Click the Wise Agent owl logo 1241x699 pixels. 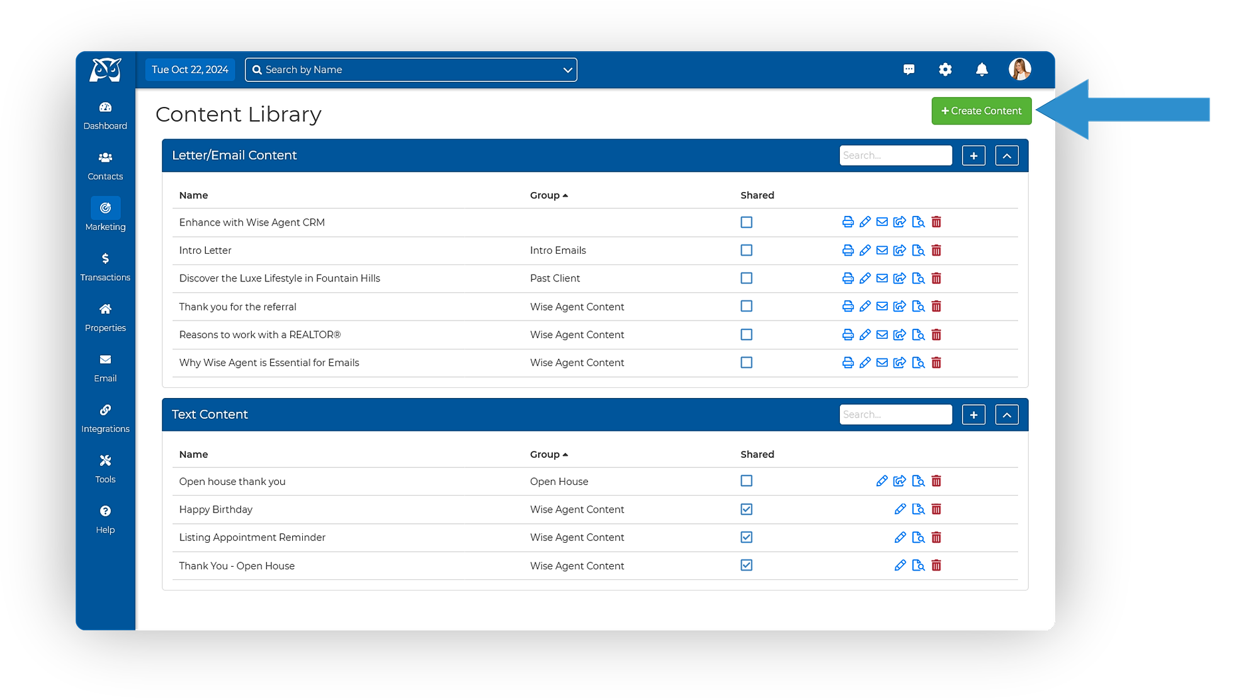(x=105, y=70)
